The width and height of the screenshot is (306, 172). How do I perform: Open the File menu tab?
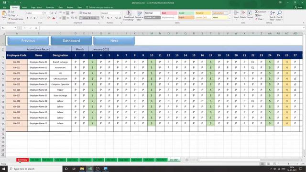coord(5,8)
